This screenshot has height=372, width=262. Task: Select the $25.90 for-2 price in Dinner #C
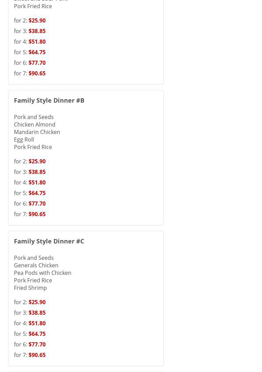(37, 302)
